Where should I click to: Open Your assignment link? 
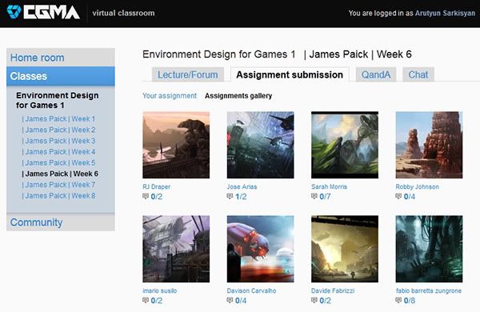click(x=170, y=96)
